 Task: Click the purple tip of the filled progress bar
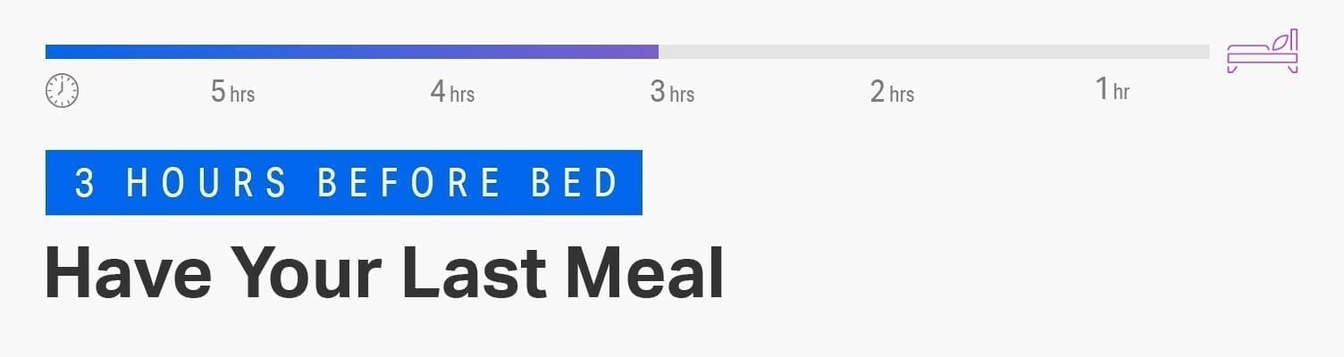pyautogui.click(x=652, y=52)
